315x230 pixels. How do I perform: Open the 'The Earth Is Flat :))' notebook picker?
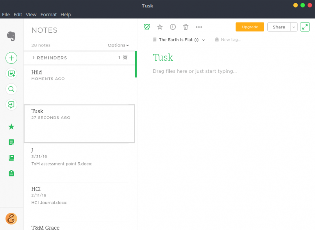pyautogui.click(x=178, y=40)
